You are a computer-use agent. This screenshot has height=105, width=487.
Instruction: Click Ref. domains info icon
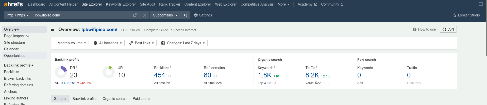coord(226,67)
